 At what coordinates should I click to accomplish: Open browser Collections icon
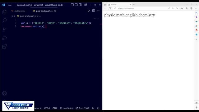[187, 8]
